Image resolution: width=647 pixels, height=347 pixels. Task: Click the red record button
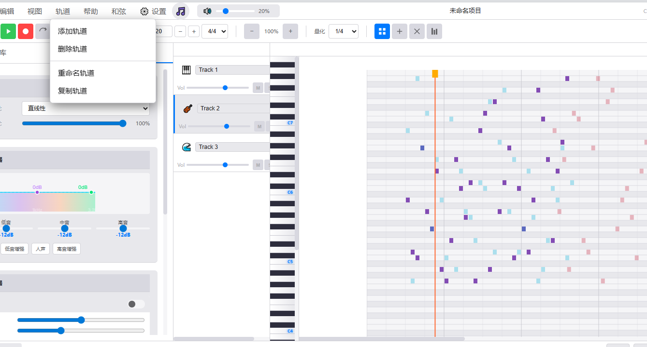coord(26,31)
